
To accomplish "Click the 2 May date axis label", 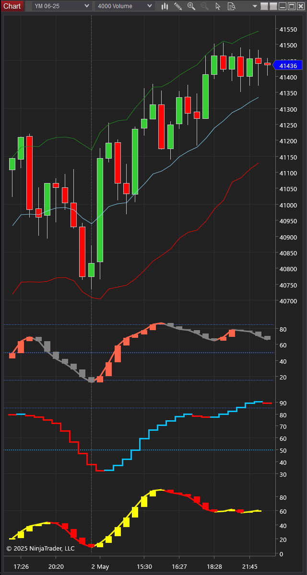I will pos(100,567).
